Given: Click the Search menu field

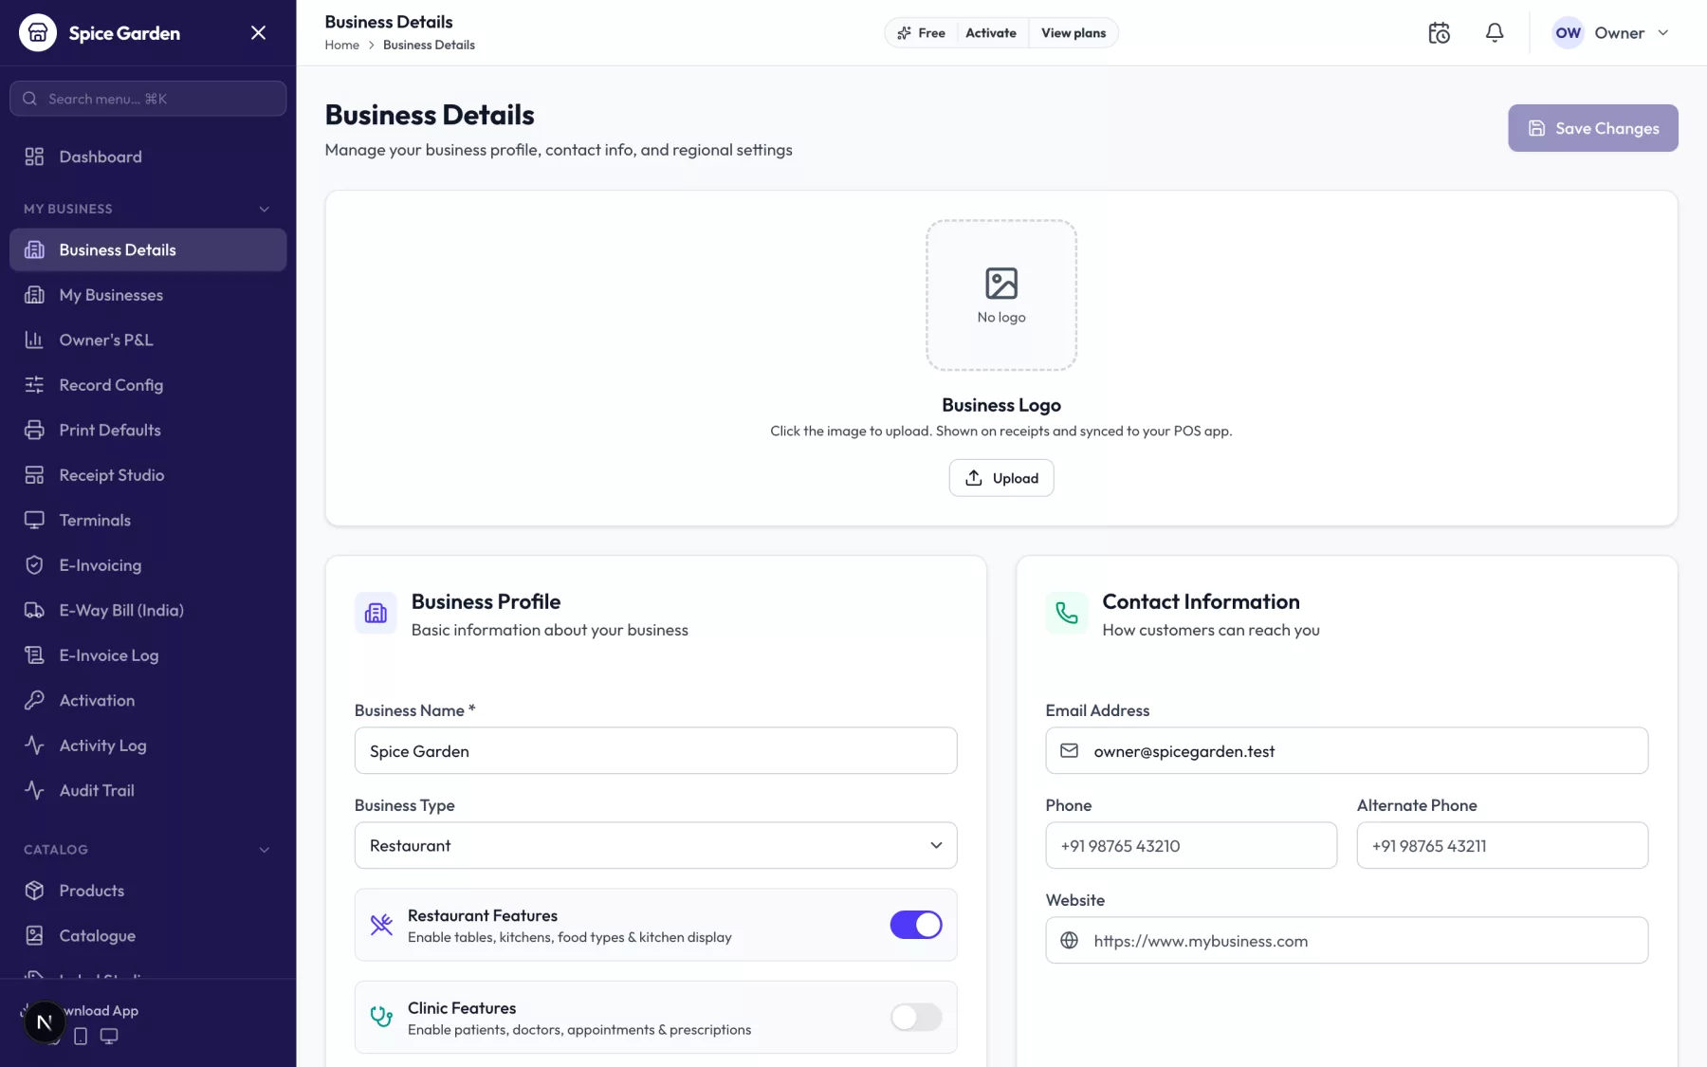Looking at the screenshot, I should 148,99.
